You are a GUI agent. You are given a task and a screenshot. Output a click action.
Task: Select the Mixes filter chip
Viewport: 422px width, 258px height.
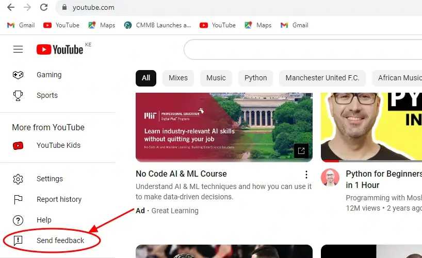pos(178,78)
